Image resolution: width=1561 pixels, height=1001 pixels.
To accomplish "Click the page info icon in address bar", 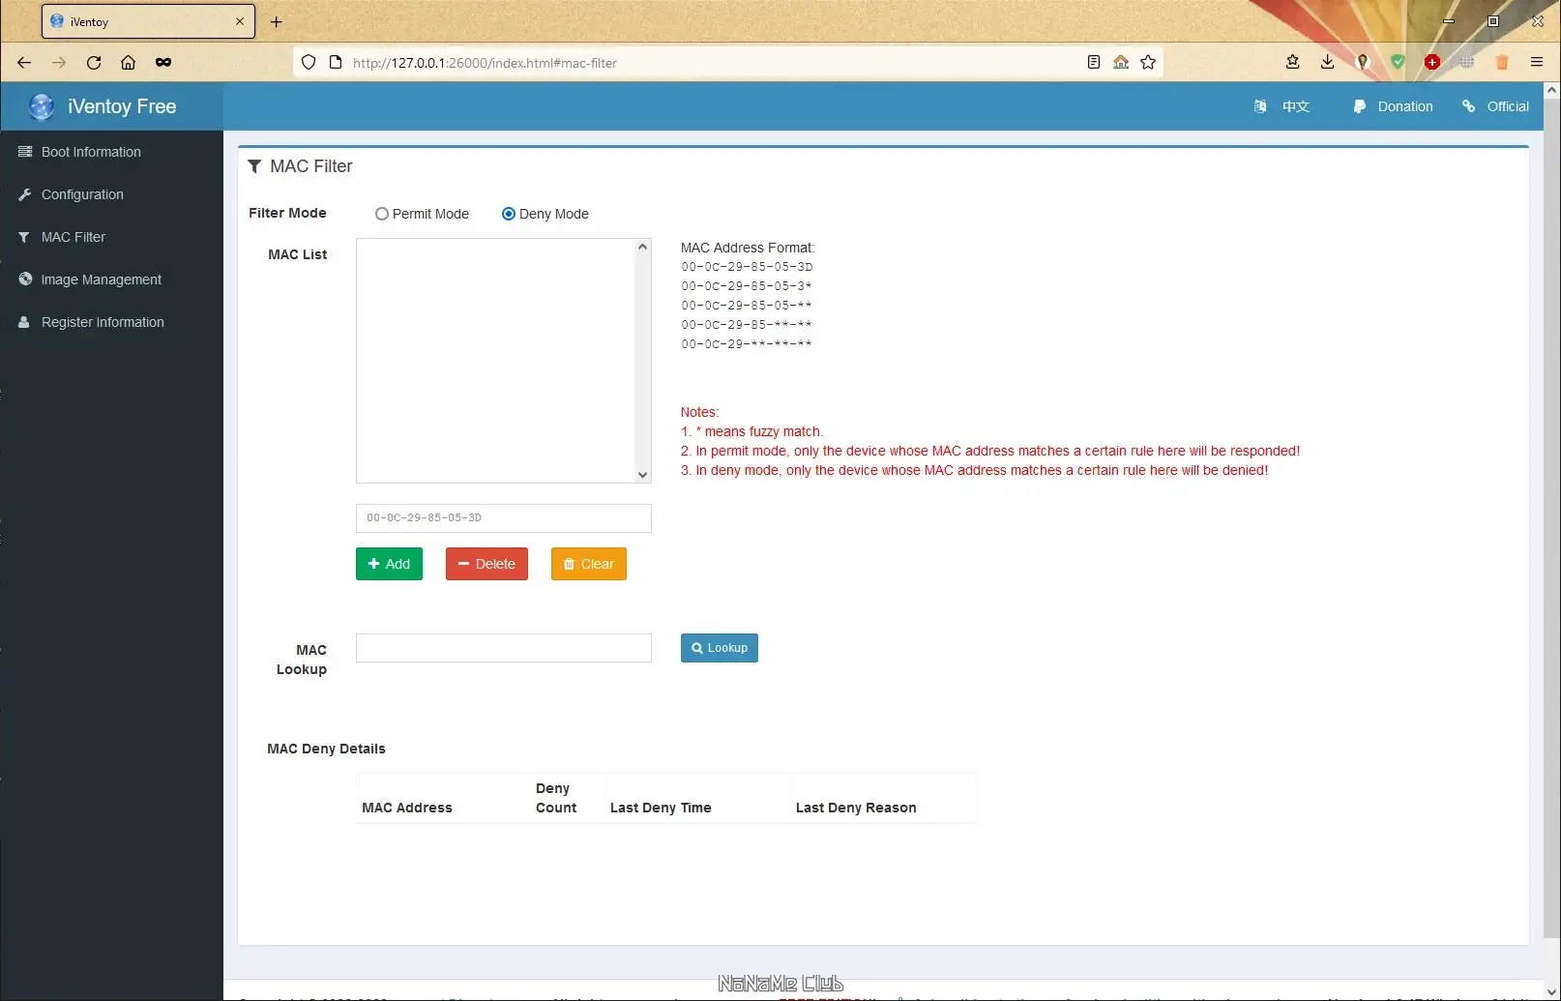I will [336, 63].
